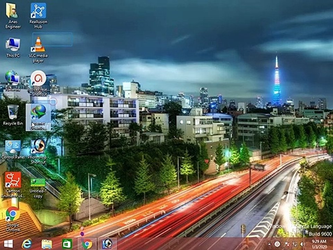Image resolution: width=333 pixels, height=250 pixels.
Task: Select the Cartoon Animator v4 shortcut
Action: (13, 185)
